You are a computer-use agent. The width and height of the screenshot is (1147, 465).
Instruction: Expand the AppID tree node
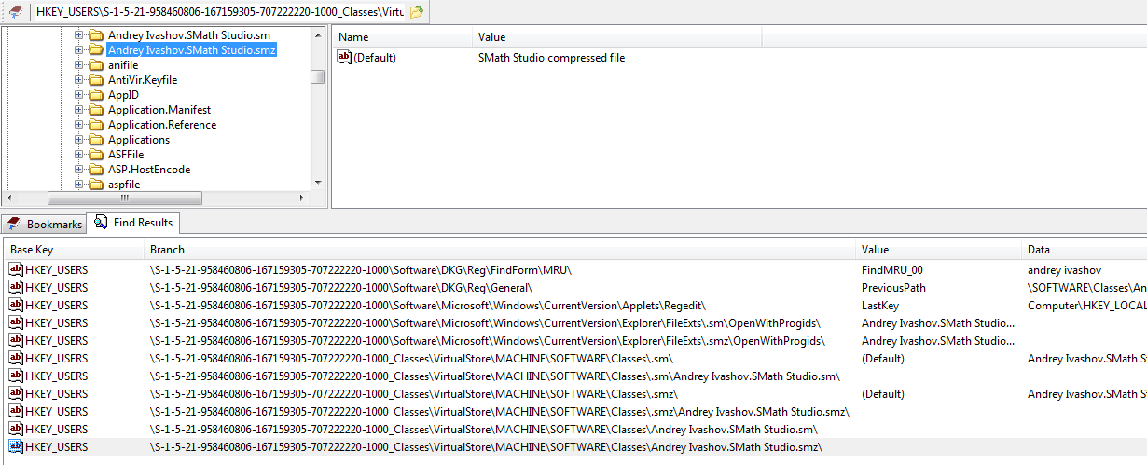coord(79,95)
